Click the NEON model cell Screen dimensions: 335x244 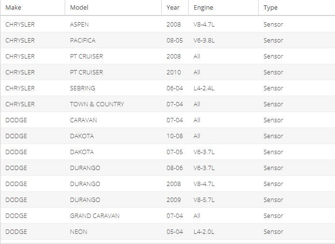[113, 231]
